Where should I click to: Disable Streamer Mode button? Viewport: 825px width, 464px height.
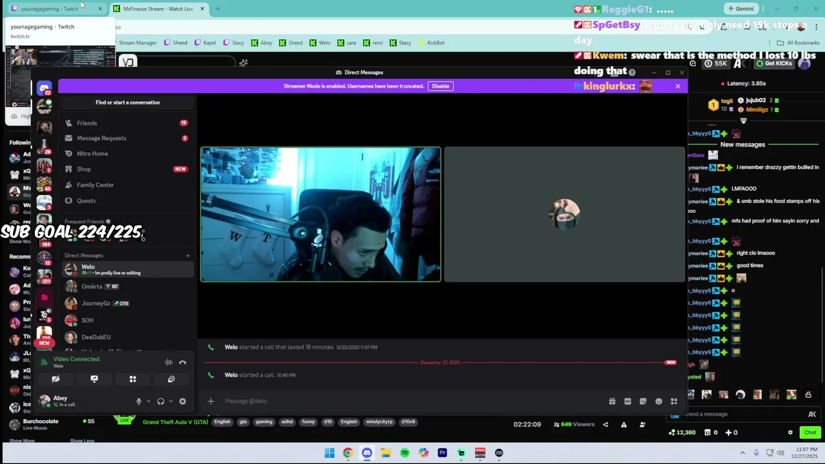440,86
